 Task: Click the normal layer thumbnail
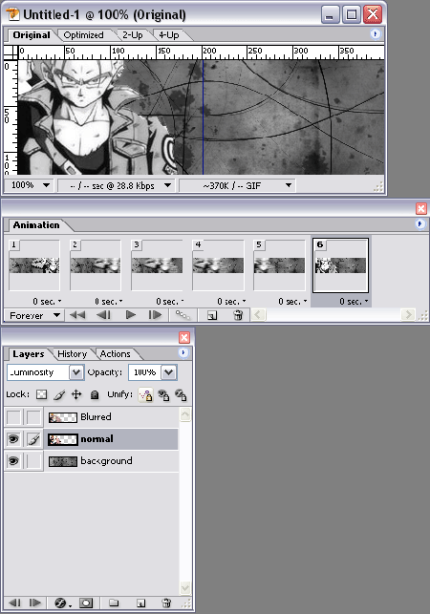click(63, 439)
